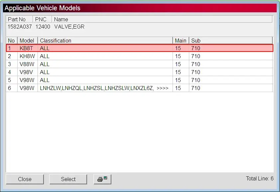Click the Classification column header
This screenshot has width=280, height=192.
point(105,41)
